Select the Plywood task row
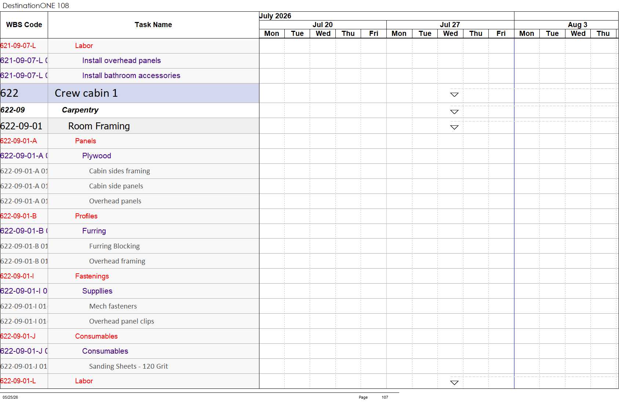Viewport: 619px width, 402px height. pos(130,156)
